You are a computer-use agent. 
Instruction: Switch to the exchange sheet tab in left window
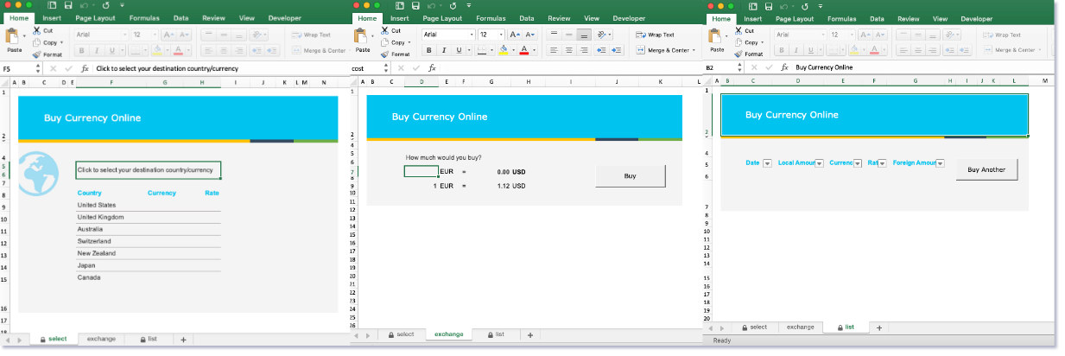point(101,339)
